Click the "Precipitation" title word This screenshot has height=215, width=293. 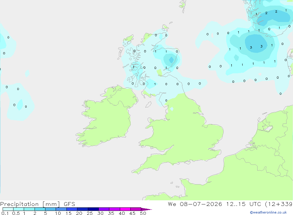point(19,204)
